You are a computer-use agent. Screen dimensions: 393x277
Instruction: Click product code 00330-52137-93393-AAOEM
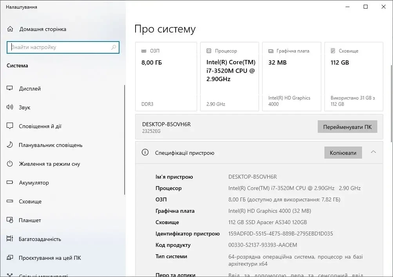tap(263, 244)
